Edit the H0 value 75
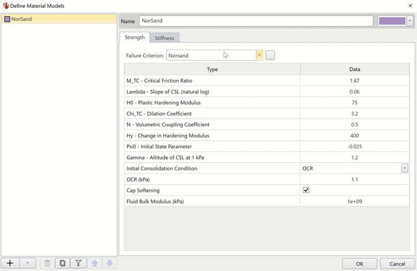417x271 pixels. point(355,103)
